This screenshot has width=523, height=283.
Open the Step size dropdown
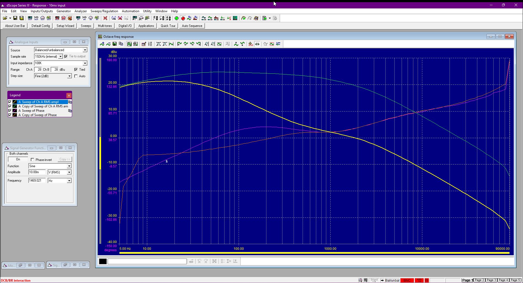(69, 76)
